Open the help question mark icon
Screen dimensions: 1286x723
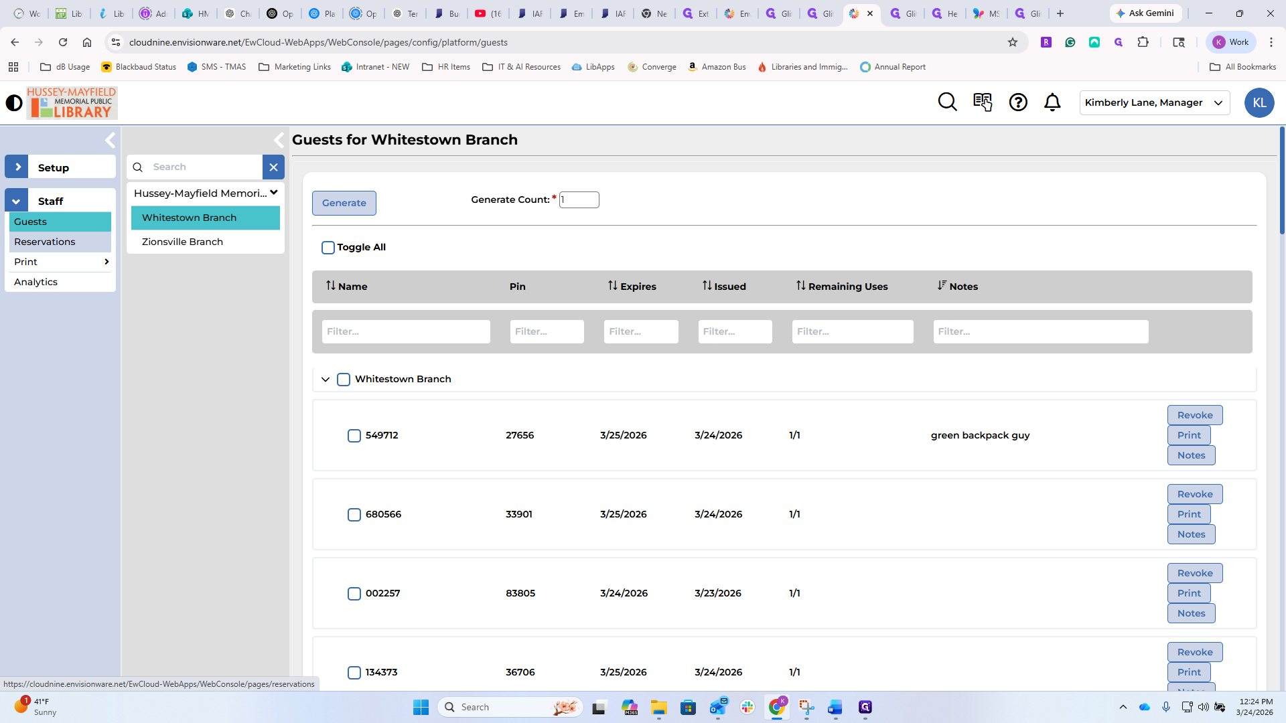tap(1018, 102)
